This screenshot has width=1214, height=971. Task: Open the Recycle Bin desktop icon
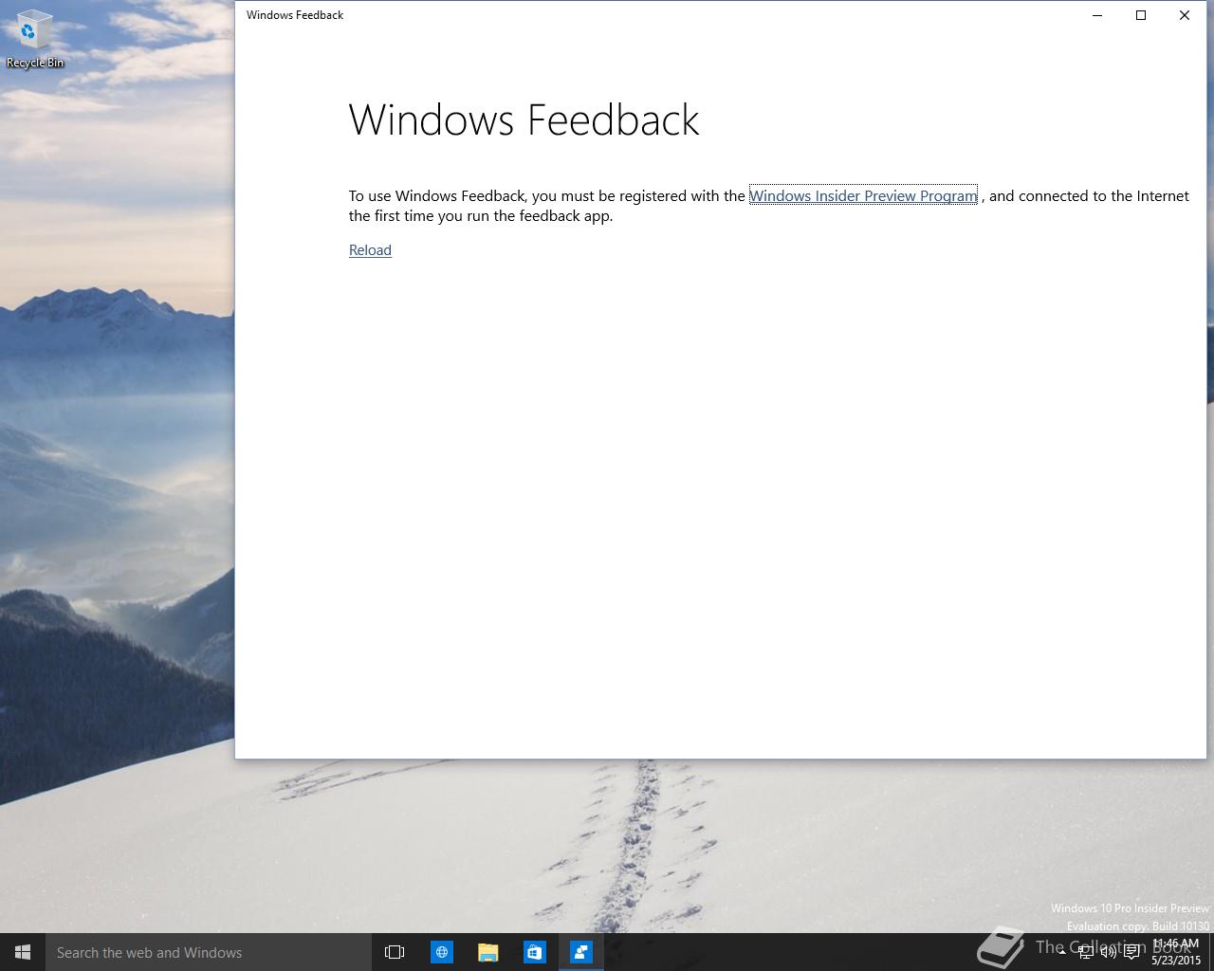point(35,40)
